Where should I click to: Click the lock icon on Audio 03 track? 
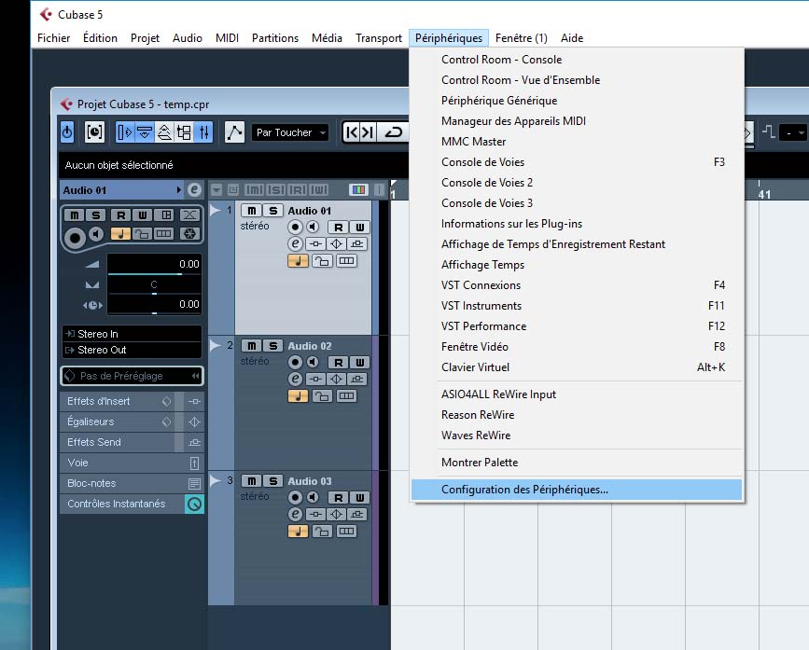pos(323,531)
